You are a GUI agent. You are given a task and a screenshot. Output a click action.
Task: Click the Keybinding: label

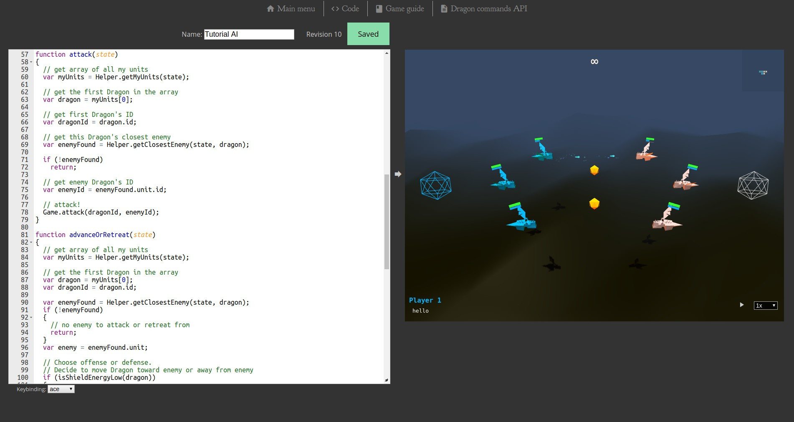pos(31,389)
